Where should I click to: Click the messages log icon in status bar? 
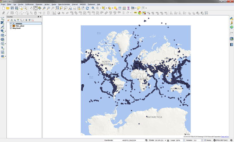coord(231,140)
